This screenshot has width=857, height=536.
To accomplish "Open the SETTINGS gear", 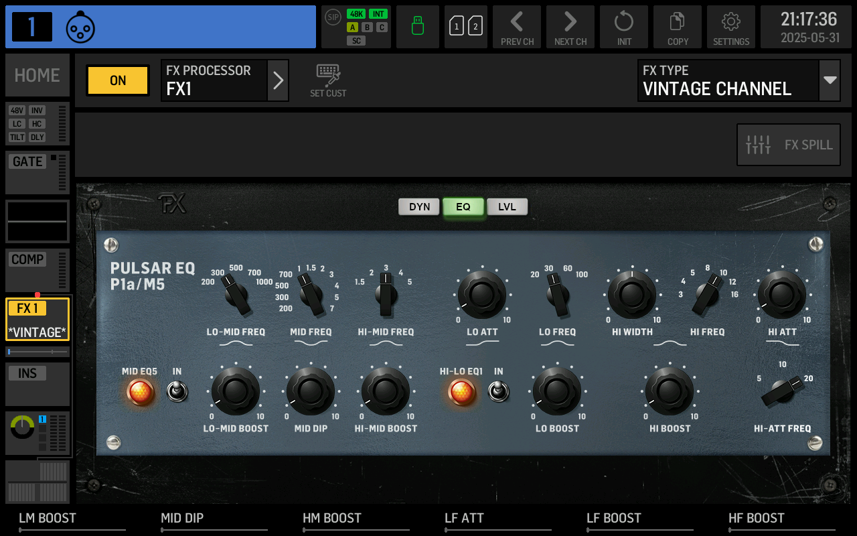I will click(x=730, y=27).
